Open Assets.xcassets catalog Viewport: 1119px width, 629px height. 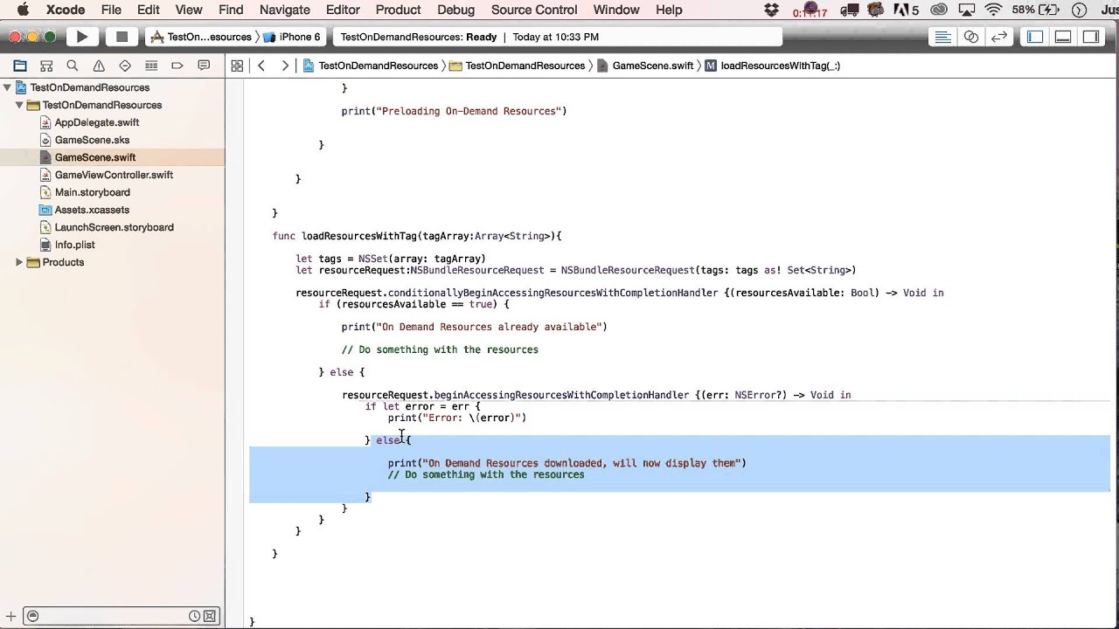92,210
